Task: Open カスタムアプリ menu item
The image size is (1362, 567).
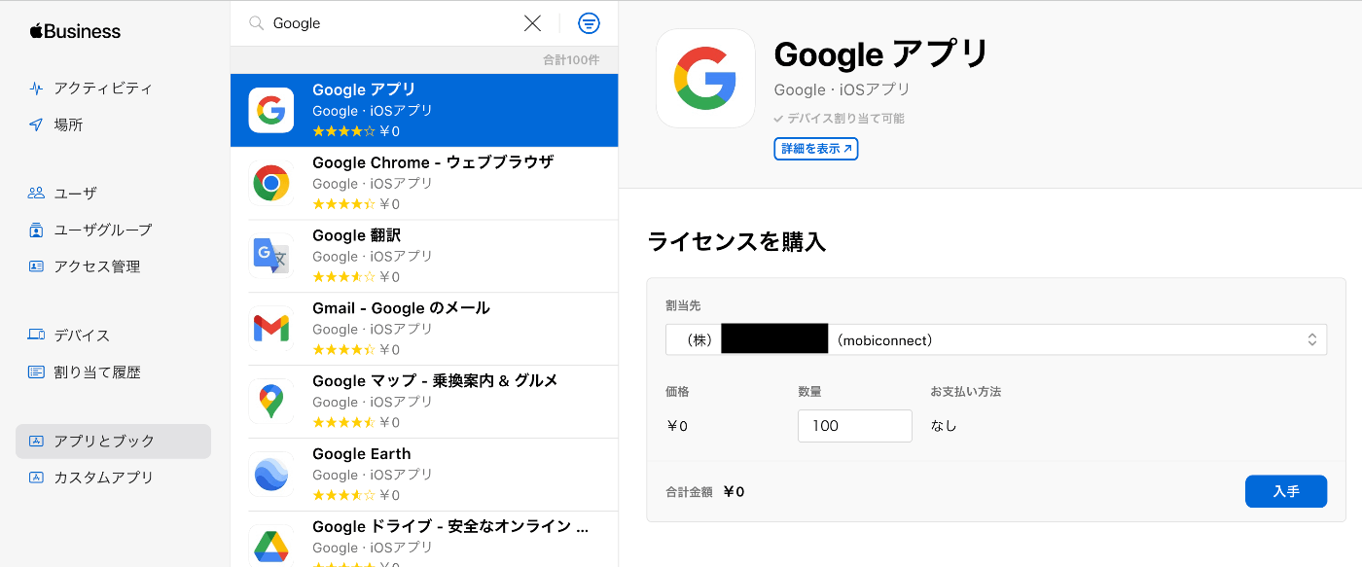Action: [x=103, y=478]
